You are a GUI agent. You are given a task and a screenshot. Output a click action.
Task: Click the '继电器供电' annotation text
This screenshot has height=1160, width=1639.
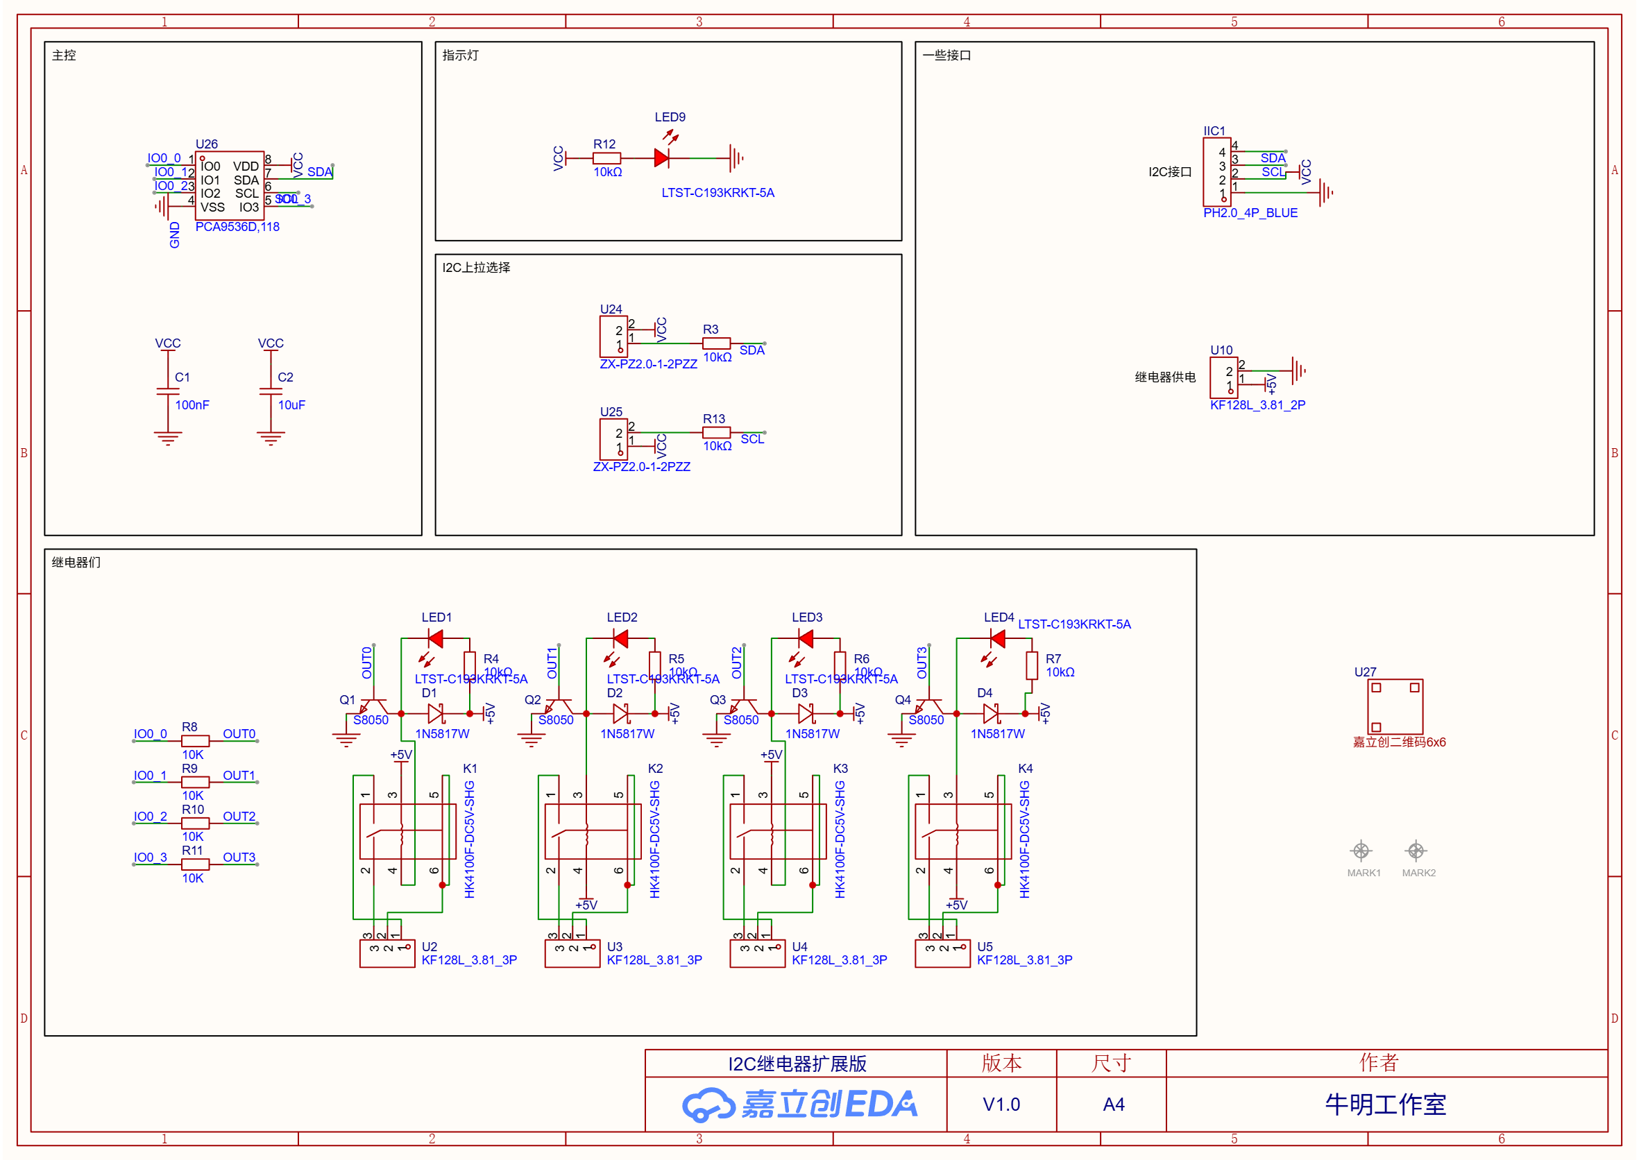click(x=1165, y=377)
